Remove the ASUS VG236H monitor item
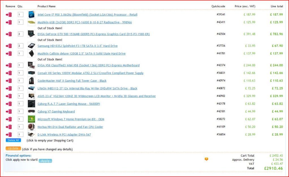The width and height of the screenshot is (289, 177). (9, 96)
